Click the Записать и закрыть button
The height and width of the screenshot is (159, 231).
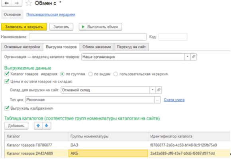click(x=24, y=27)
